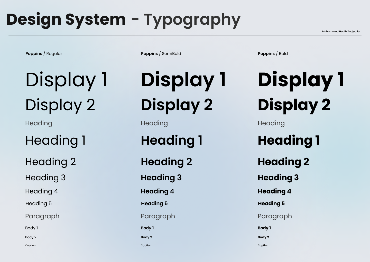The width and height of the screenshot is (370, 262).
Task: Click Display 2 in the Bold column
Action: (x=294, y=105)
